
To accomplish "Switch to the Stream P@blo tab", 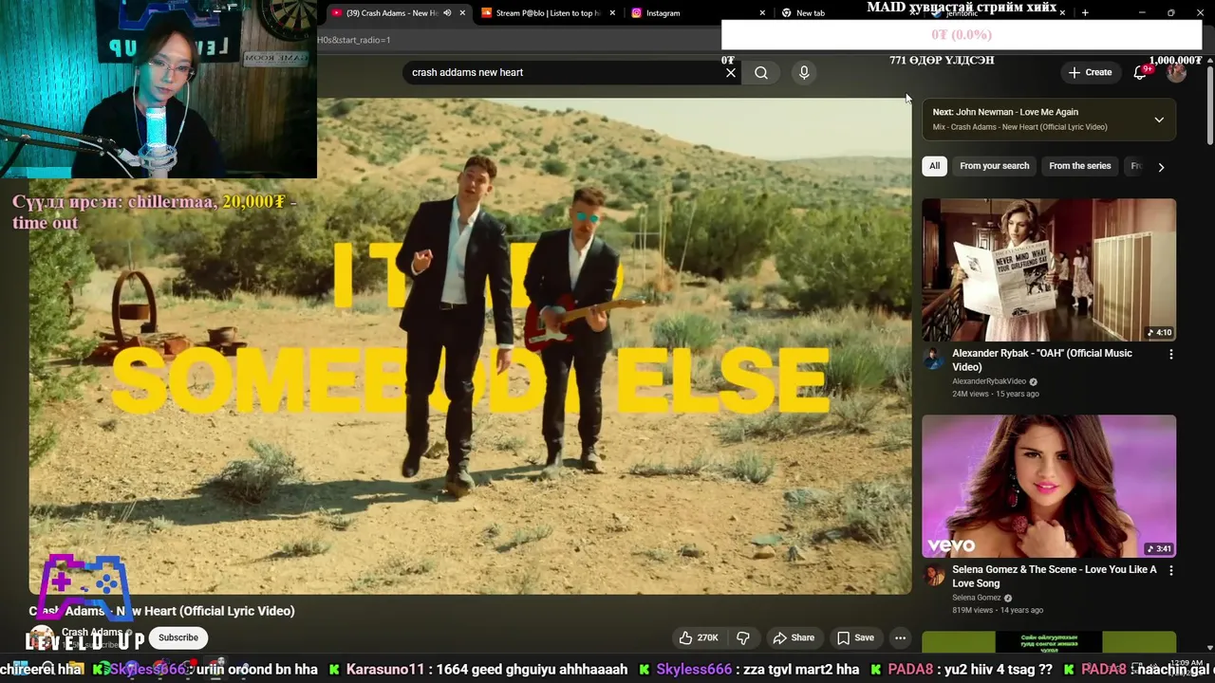I will tap(548, 13).
